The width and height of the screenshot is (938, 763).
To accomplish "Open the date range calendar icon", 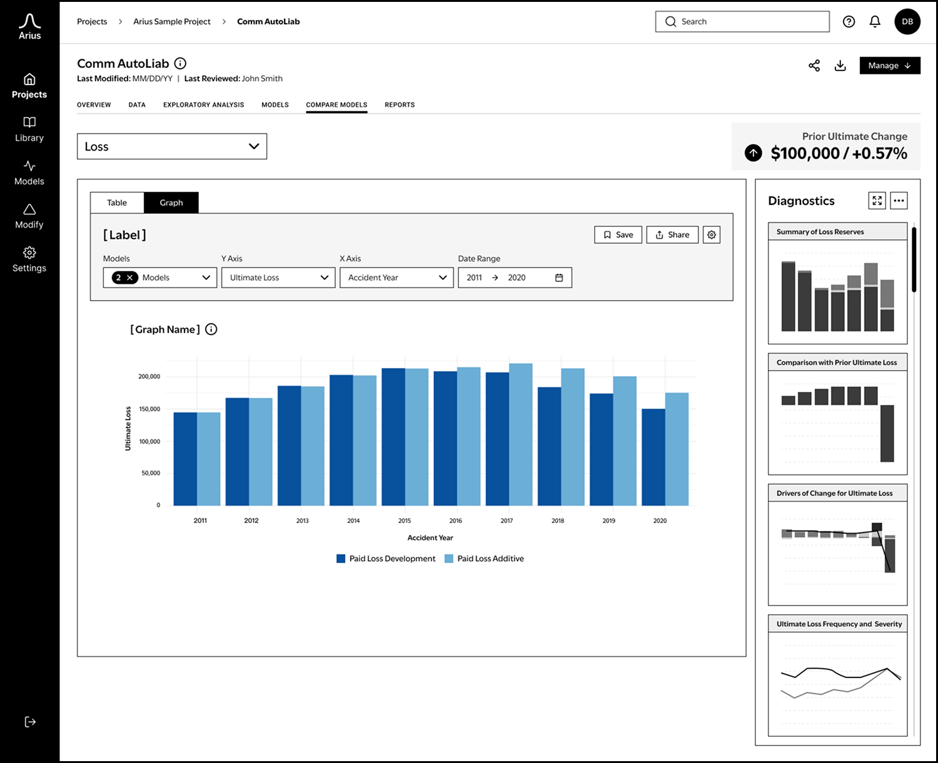I will tap(559, 277).
